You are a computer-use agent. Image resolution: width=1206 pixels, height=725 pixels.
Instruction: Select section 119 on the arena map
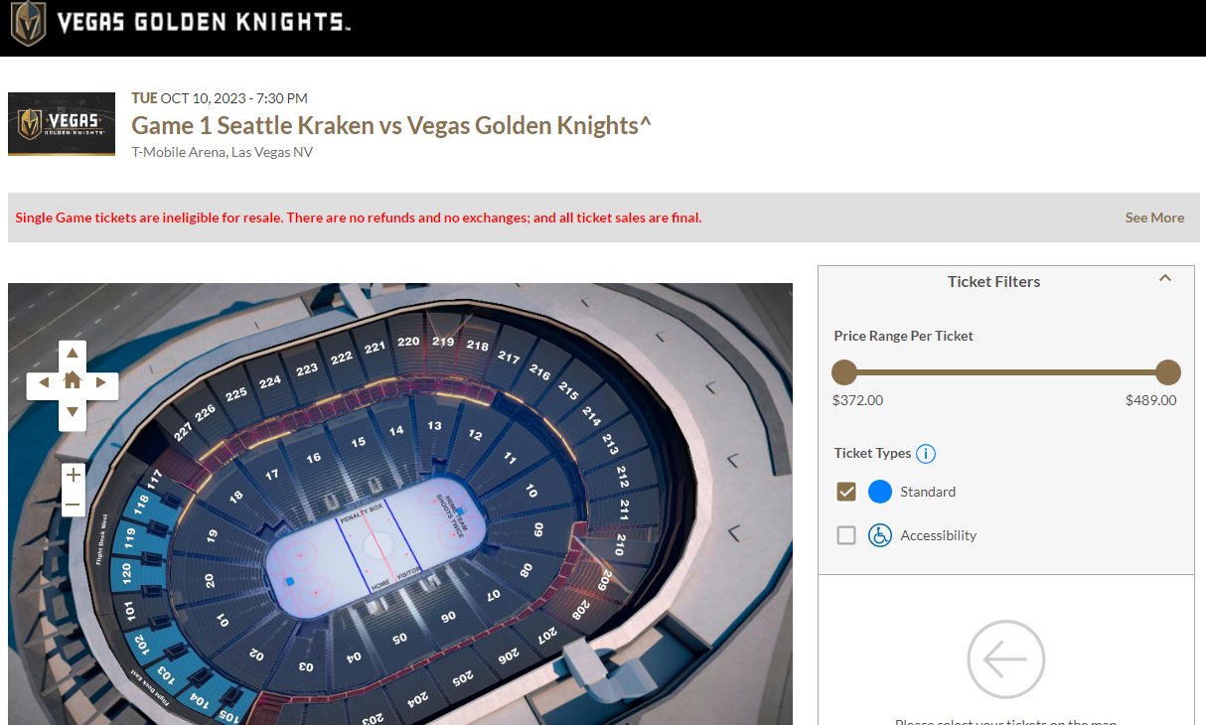(130, 539)
